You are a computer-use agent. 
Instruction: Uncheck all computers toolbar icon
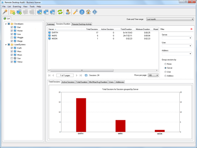(x=46, y=12)
